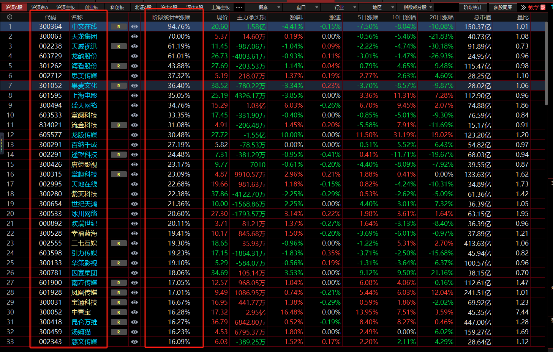Click the 阶段统计 button
Viewport: 553px width, 352px height.
tap(472, 7)
